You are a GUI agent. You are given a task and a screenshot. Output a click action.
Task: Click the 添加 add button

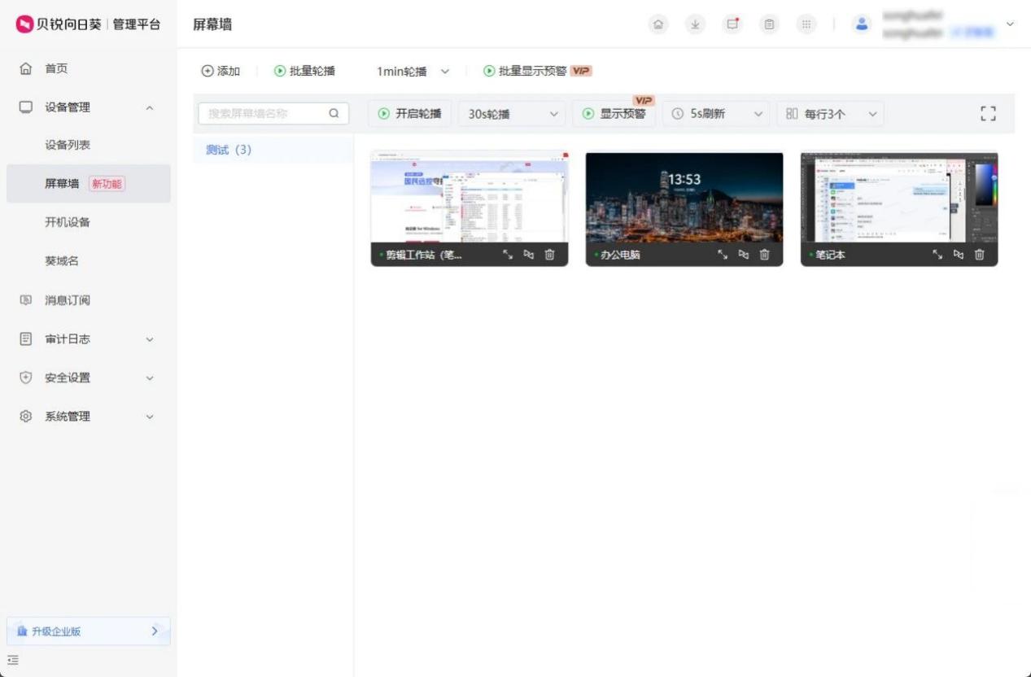click(x=221, y=72)
